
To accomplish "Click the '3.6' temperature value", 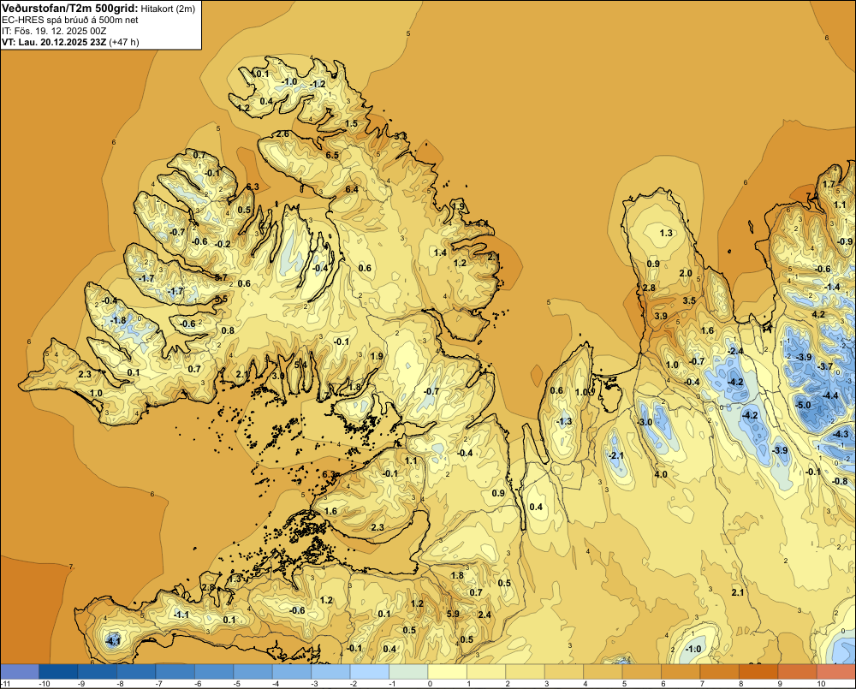I will pos(278,376).
